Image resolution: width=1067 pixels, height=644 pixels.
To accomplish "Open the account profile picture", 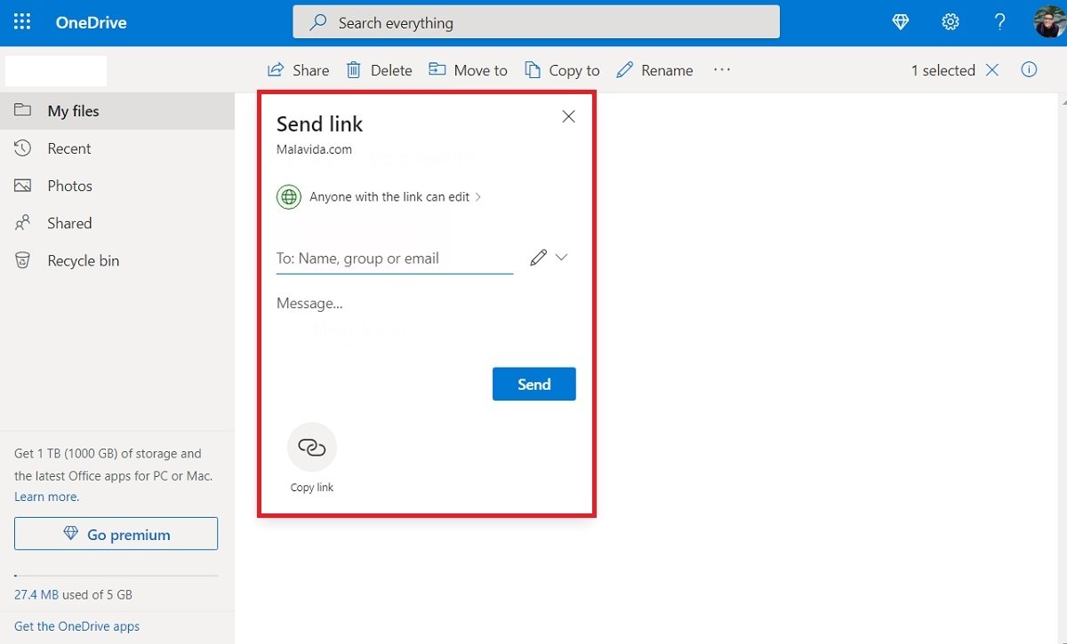I will coord(1050,22).
